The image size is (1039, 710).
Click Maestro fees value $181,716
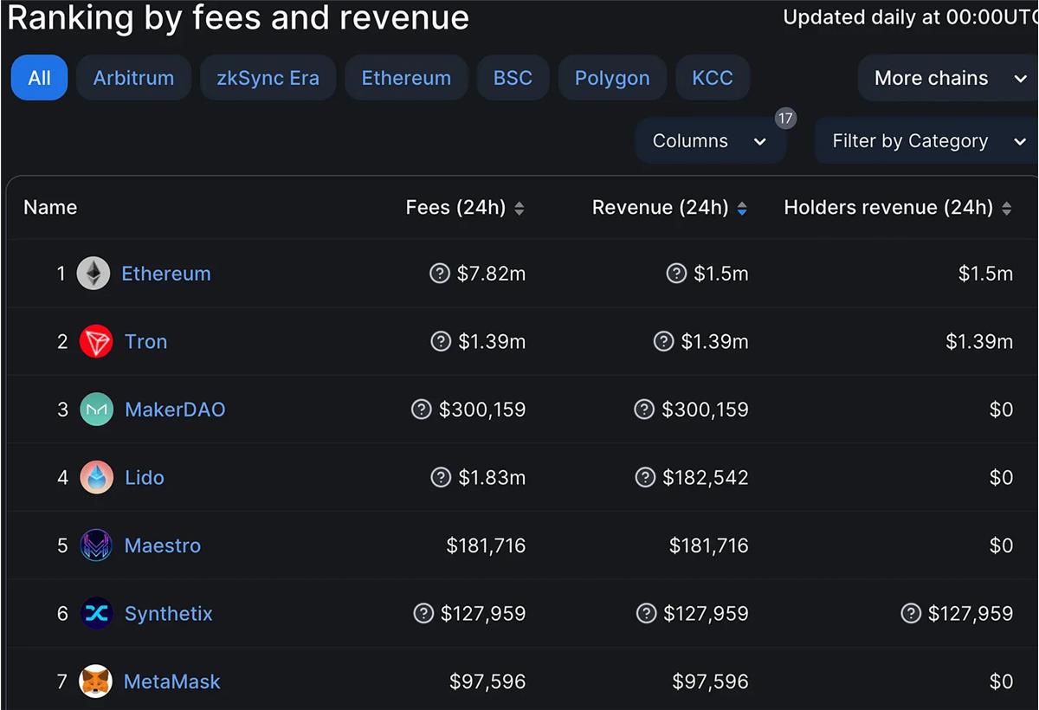(x=486, y=545)
